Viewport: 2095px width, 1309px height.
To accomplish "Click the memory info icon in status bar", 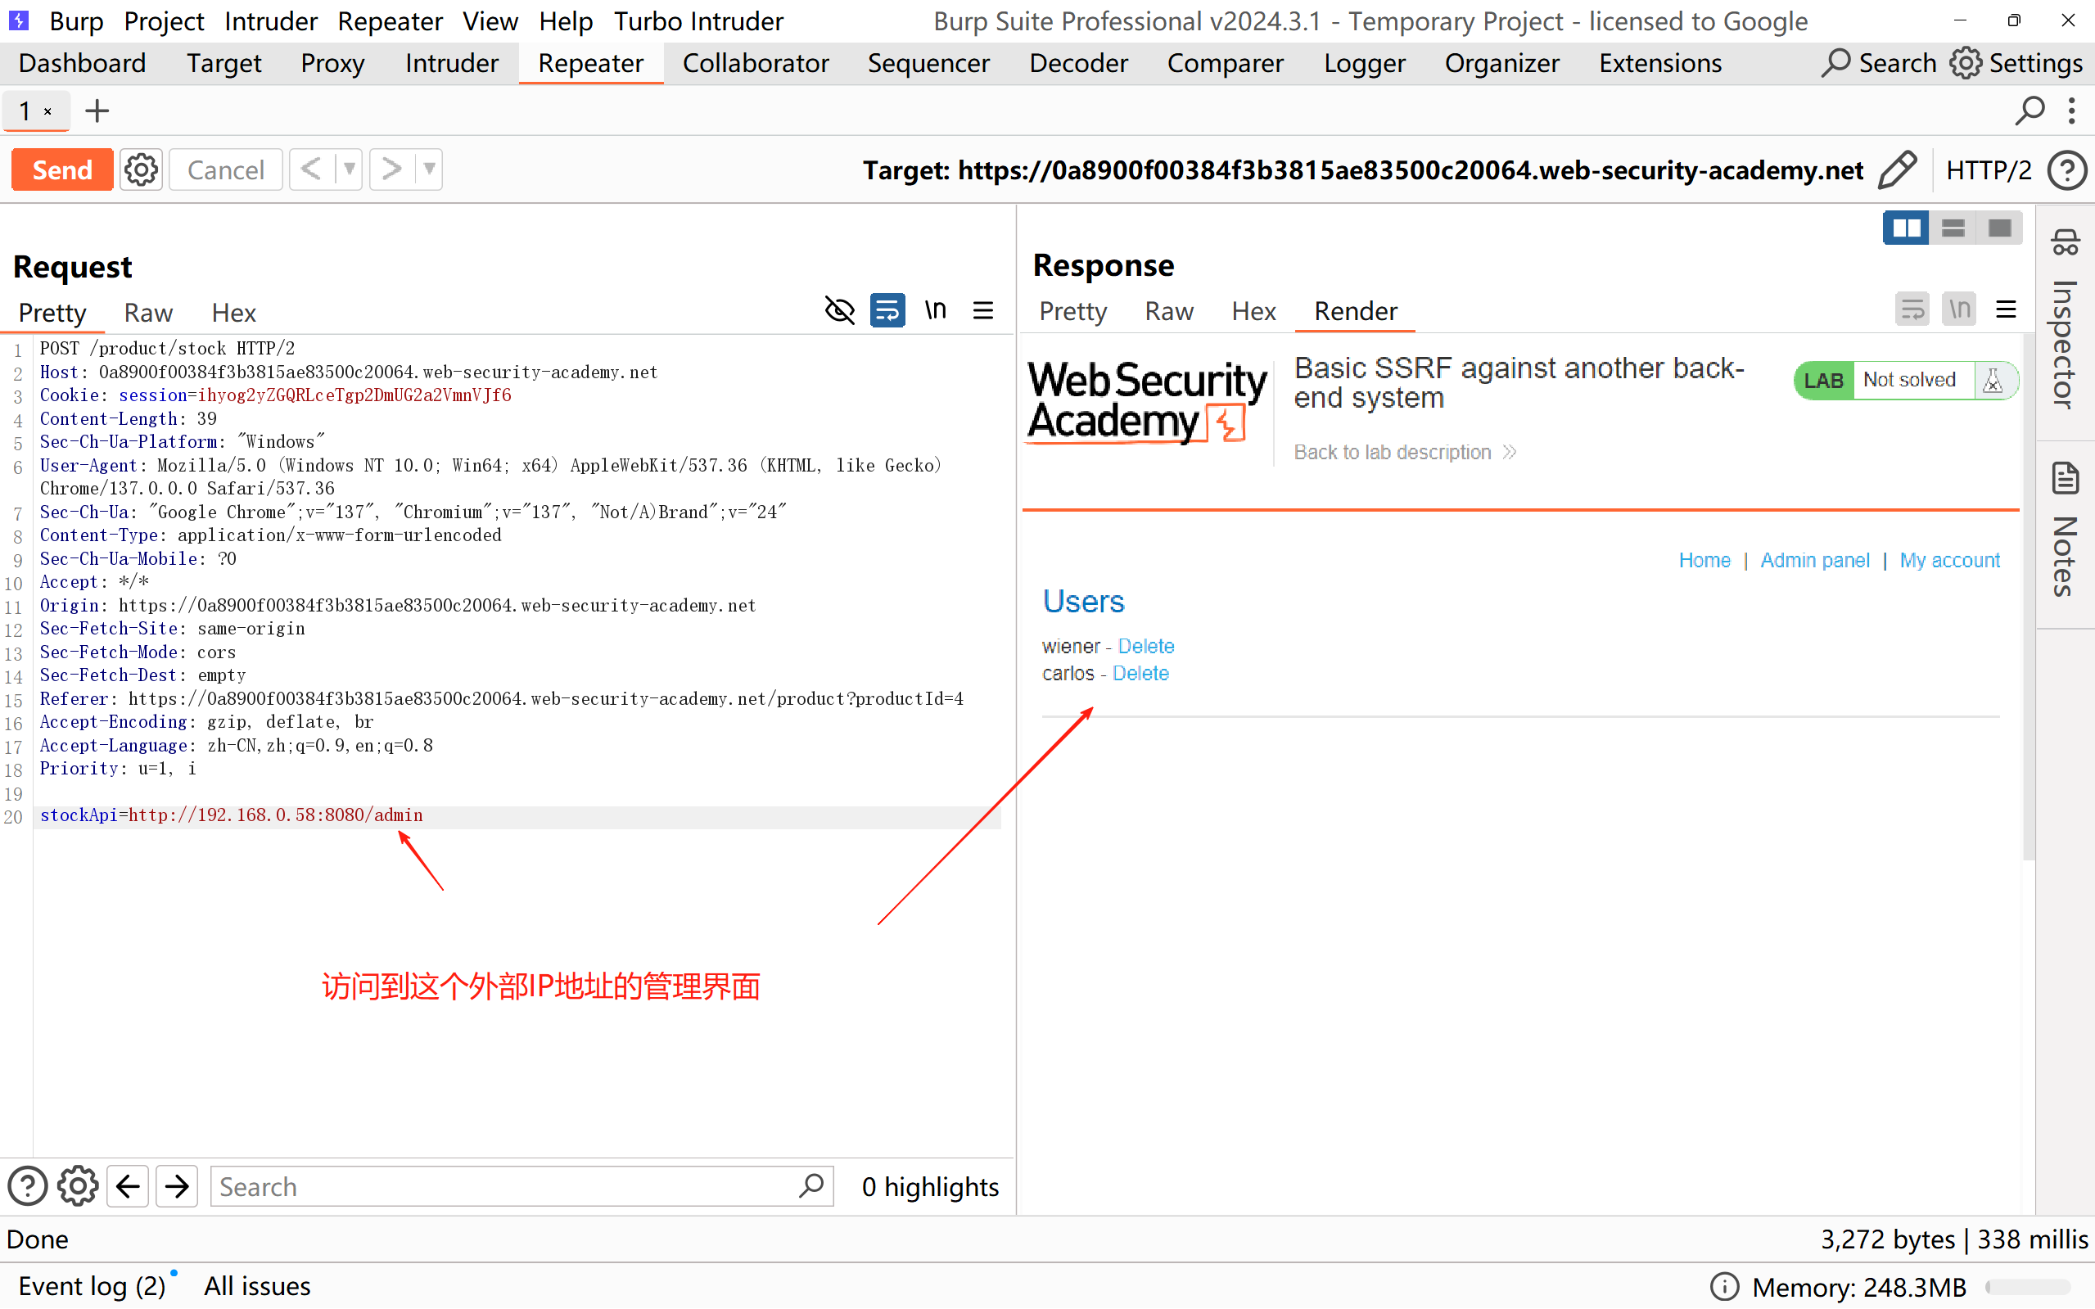I will click(1723, 1287).
